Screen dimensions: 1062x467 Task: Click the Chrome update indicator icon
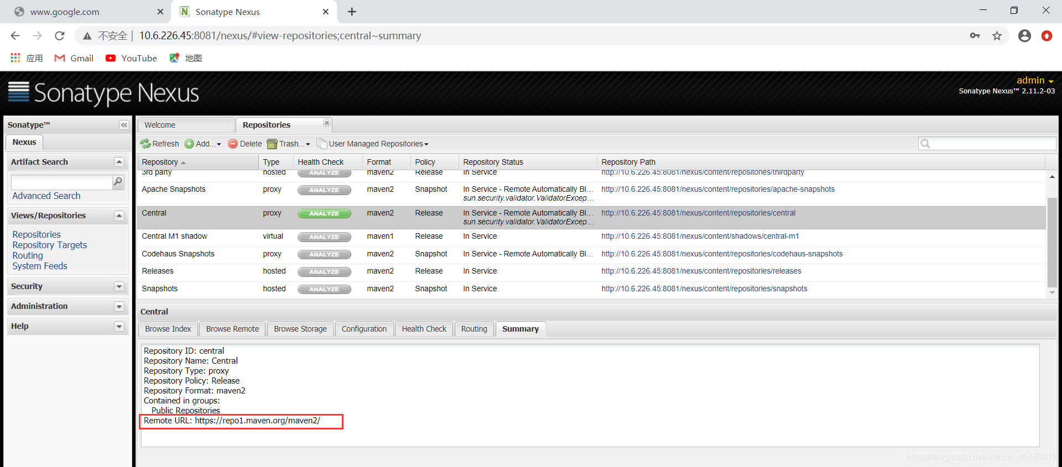[x=1047, y=36]
